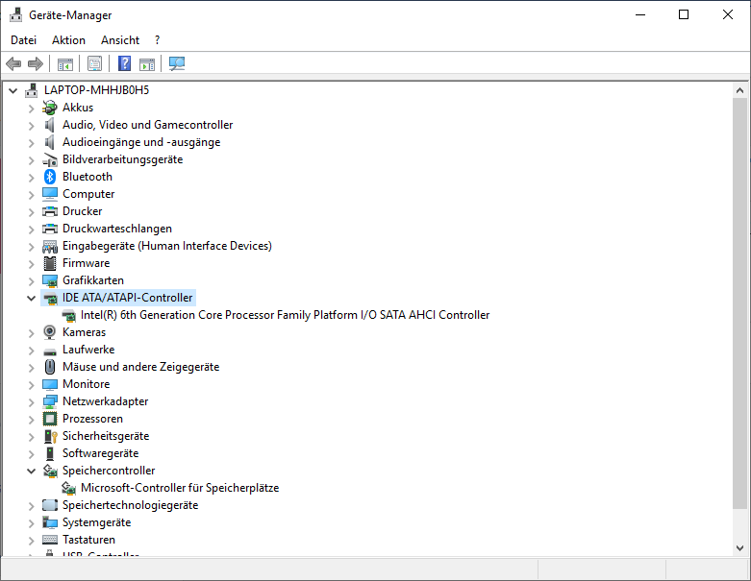Click the vertical scrollbar thumb
This screenshot has width=751, height=581.
point(739,303)
